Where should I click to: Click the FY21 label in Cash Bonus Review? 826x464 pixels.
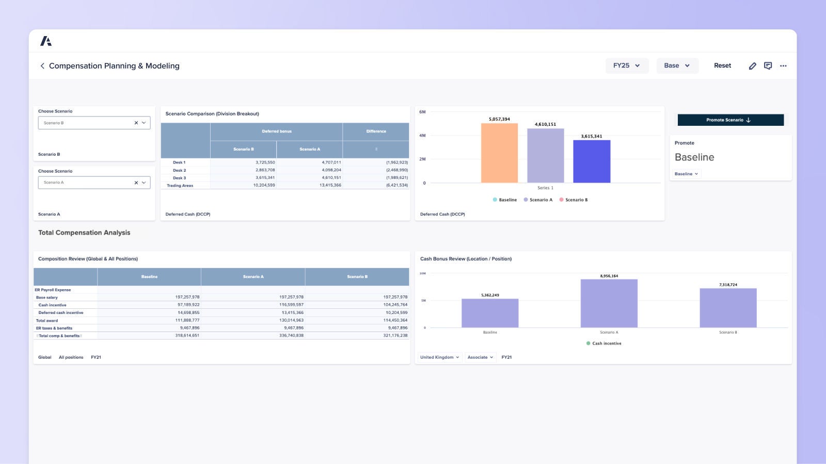point(507,357)
